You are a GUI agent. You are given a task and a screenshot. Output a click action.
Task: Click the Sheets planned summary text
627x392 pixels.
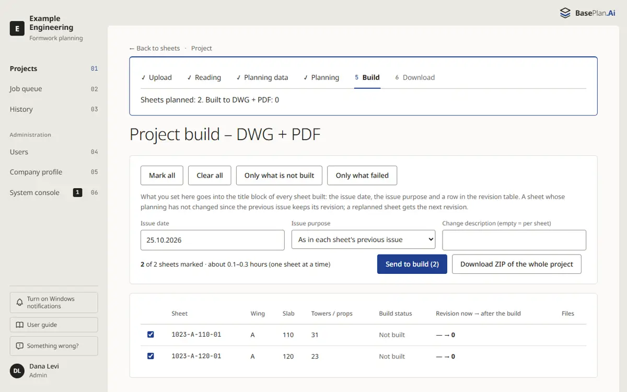[210, 99]
